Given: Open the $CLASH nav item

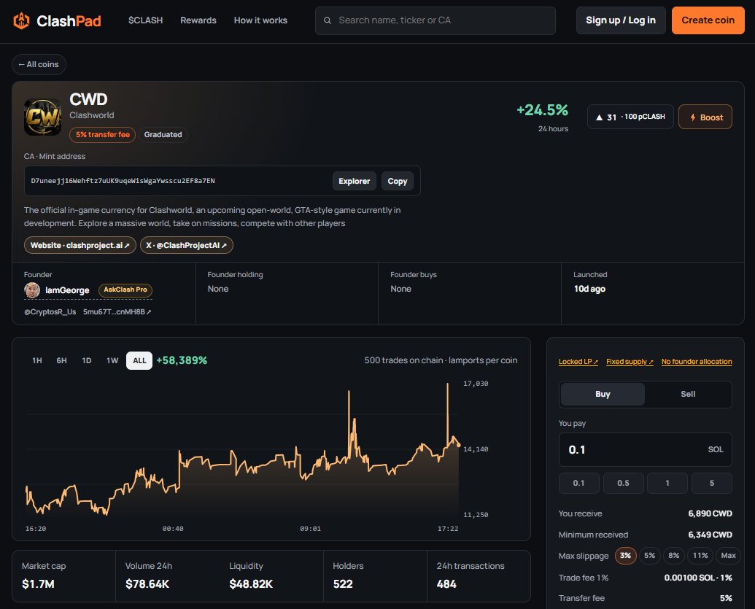Looking at the screenshot, I should click(x=145, y=20).
